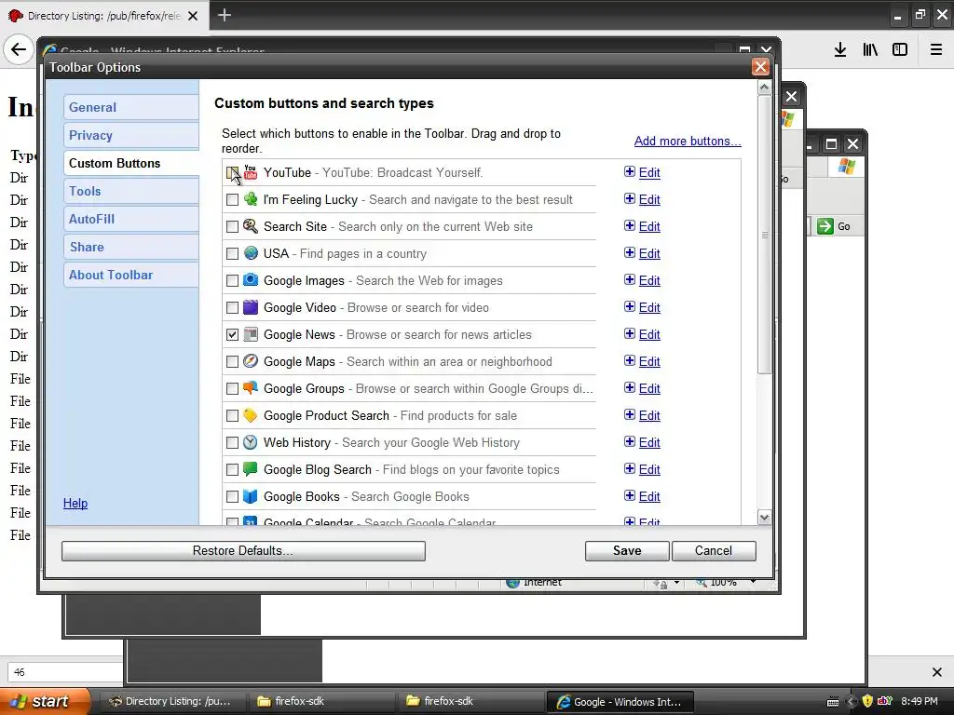Screen dimensions: 954x715
Task: Click the Web History clock icon
Action: click(250, 442)
